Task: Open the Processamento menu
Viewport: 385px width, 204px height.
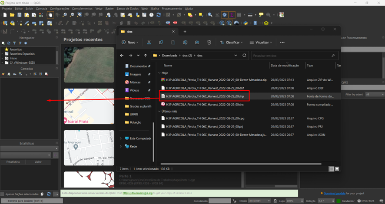Action: 172,9
